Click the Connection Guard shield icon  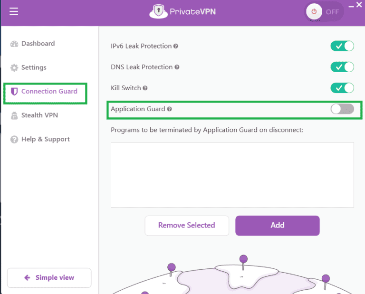pyautogui.click(x=14, y=92)
